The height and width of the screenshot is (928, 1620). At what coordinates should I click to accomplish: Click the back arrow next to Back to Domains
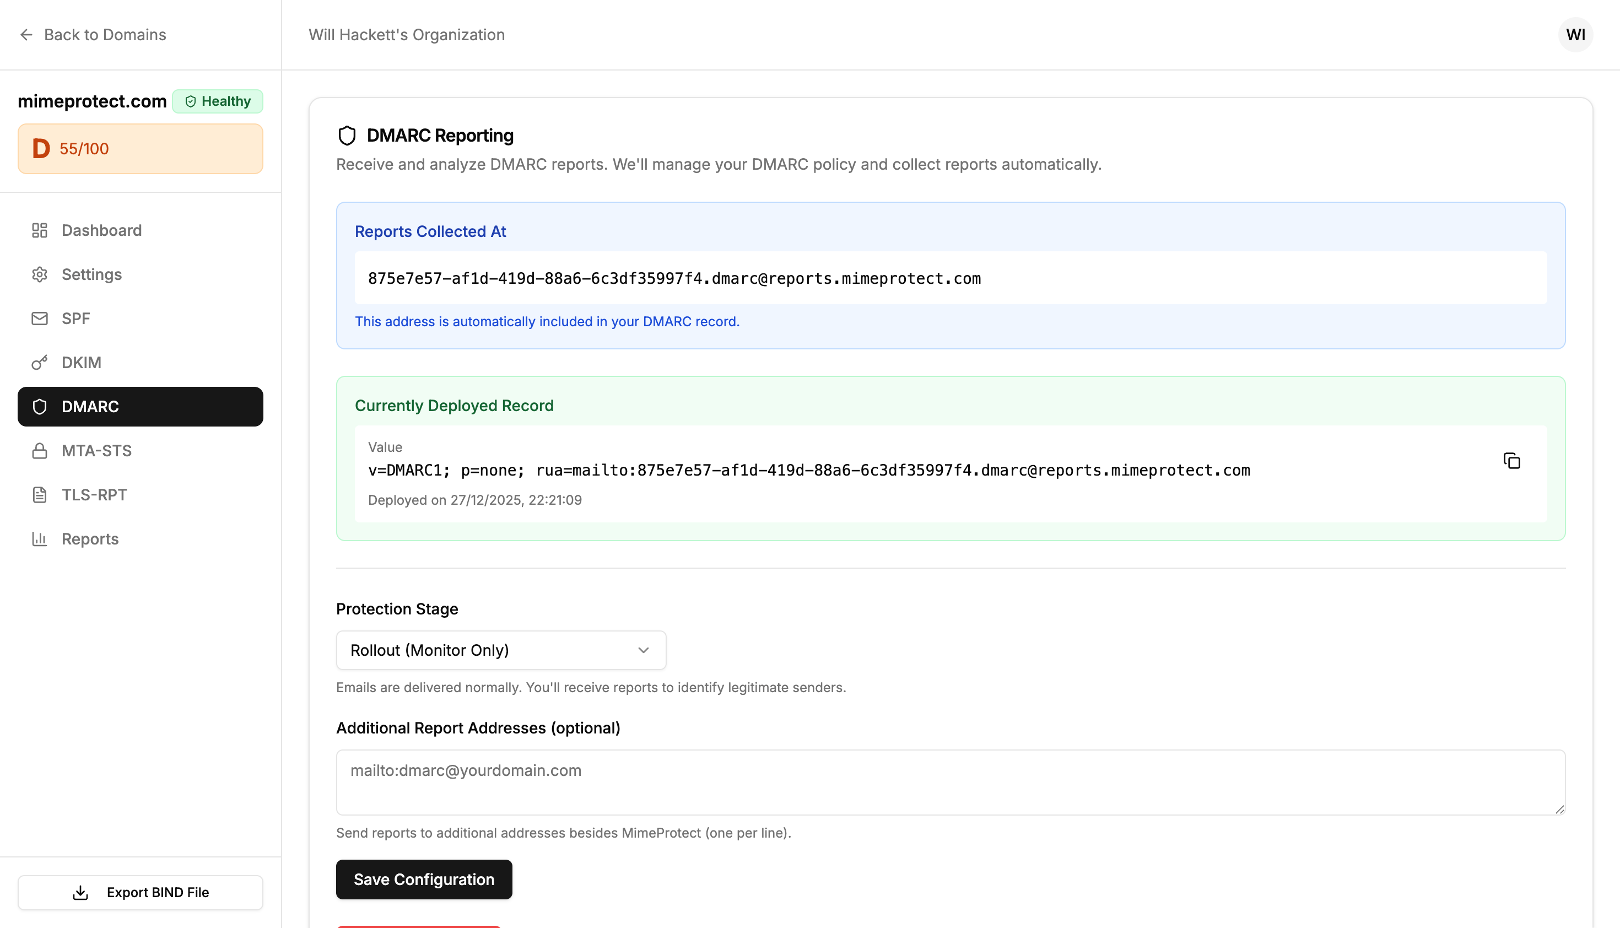point(26,35)
